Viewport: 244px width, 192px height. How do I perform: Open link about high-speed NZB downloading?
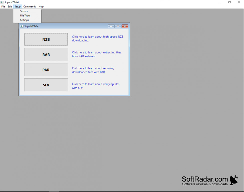97,38
